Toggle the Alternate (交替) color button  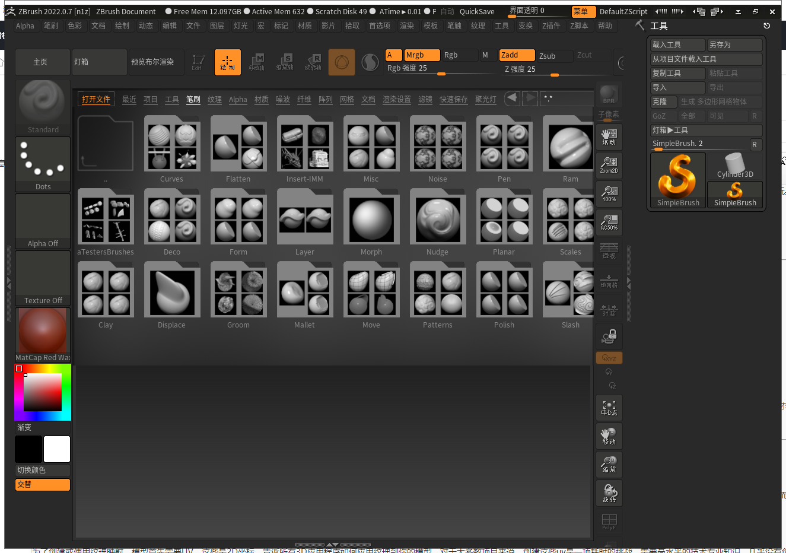[x=43, y=484]
